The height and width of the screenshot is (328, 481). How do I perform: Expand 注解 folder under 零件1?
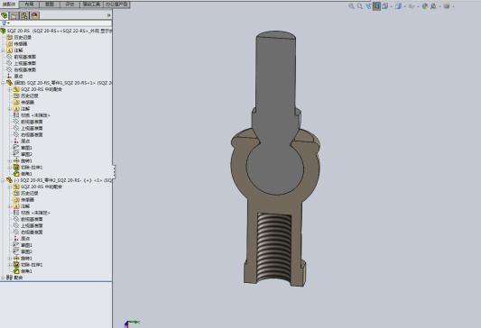[x=10, y=109]
